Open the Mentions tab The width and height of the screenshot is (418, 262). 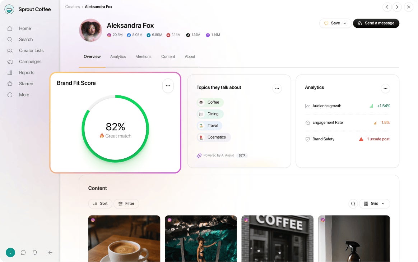(x=143, y=57)
